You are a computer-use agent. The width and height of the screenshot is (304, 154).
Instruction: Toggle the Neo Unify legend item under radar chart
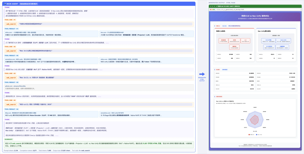coord(258,135)
